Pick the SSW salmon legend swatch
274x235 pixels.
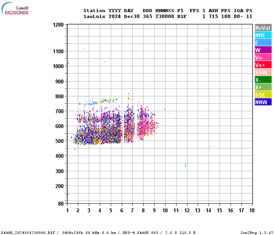point(263,72)
